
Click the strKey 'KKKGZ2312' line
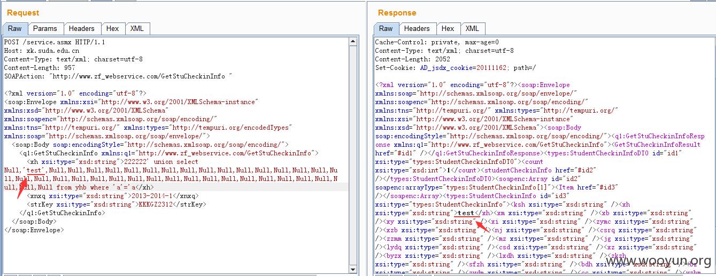(x=117, y=204)
